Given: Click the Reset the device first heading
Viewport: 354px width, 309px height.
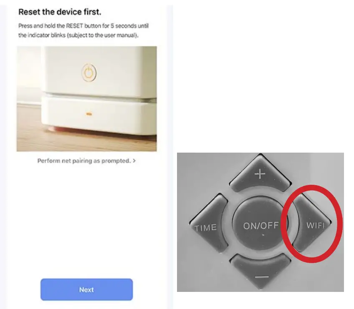Looking at the screenshot, I should (60, 12).
